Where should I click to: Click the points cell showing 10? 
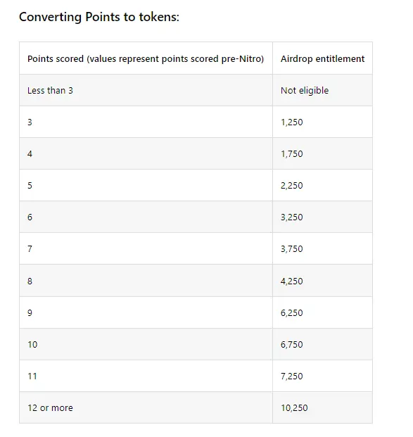[146, 344]
